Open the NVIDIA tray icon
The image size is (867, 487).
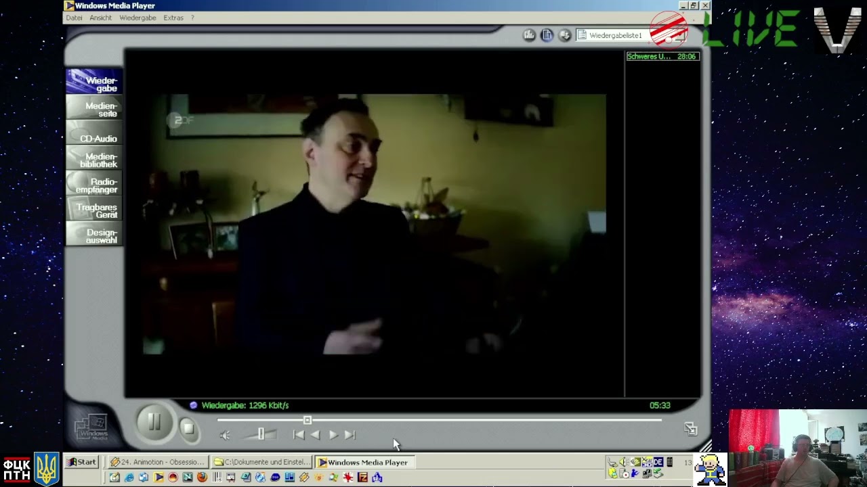635,463
